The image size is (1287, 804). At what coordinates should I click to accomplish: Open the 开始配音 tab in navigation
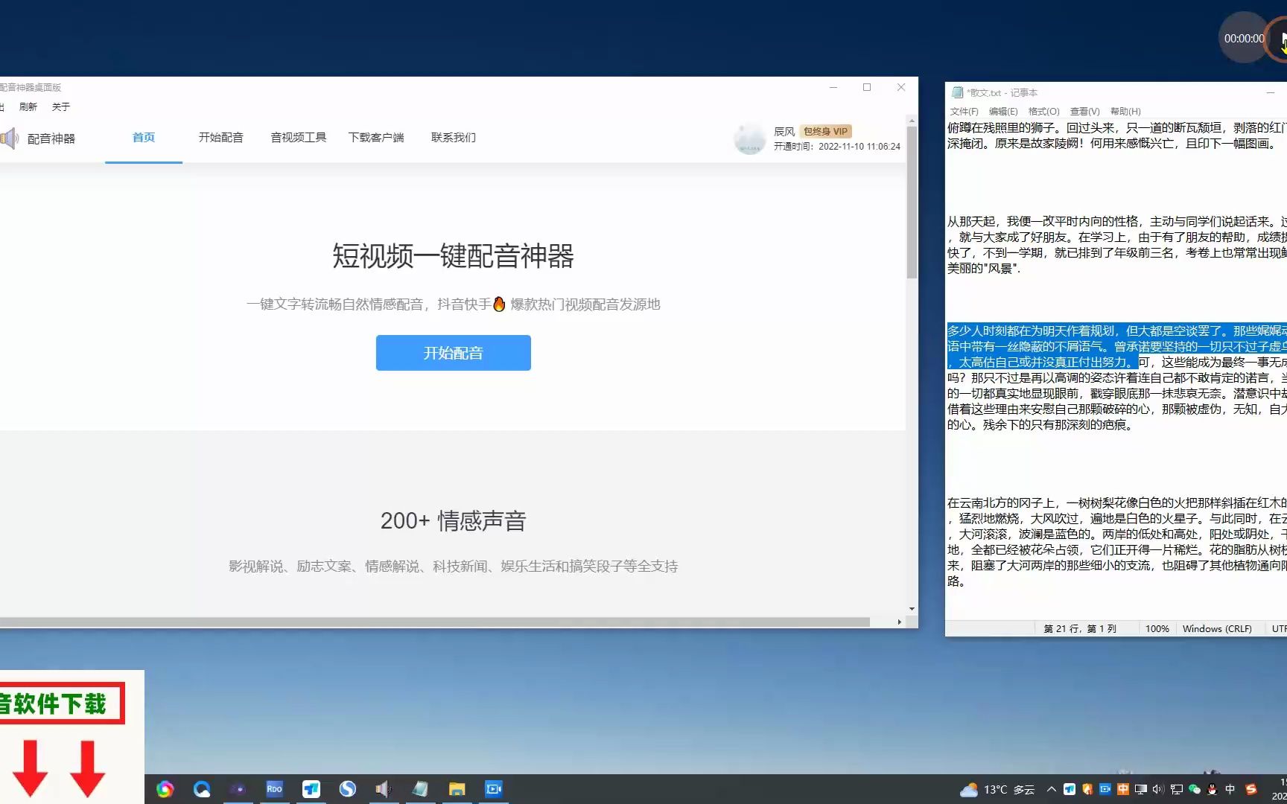pyautogui.click(x=220, y=138)
